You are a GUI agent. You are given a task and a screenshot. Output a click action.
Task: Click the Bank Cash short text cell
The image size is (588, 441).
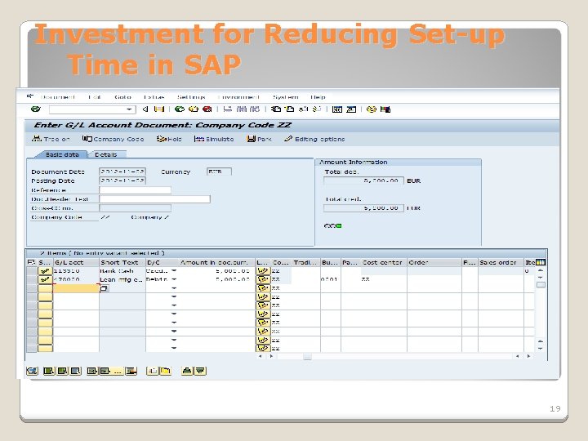tap(122, 270)
